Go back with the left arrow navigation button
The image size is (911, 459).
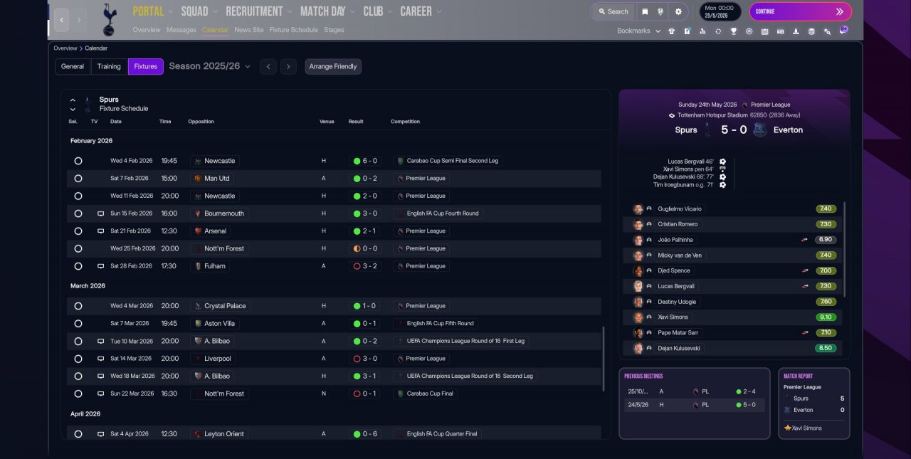[x=62, y=20]
